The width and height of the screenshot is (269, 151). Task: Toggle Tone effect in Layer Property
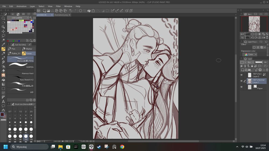[258, 47]
